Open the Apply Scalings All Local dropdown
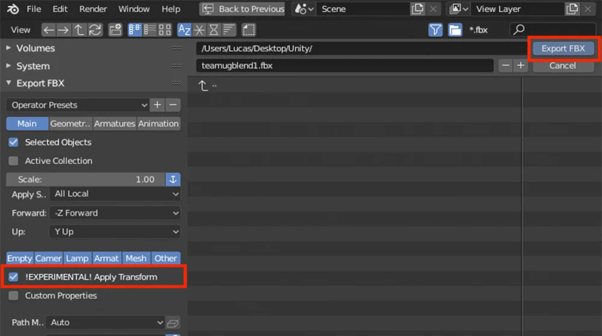The height and width of the screenshot is (336, 602). point(115,194)
